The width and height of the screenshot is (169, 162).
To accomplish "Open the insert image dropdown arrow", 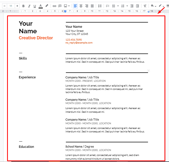I will [69, 6].
